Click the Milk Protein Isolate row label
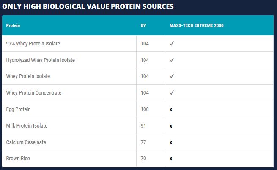 point(27,126)
